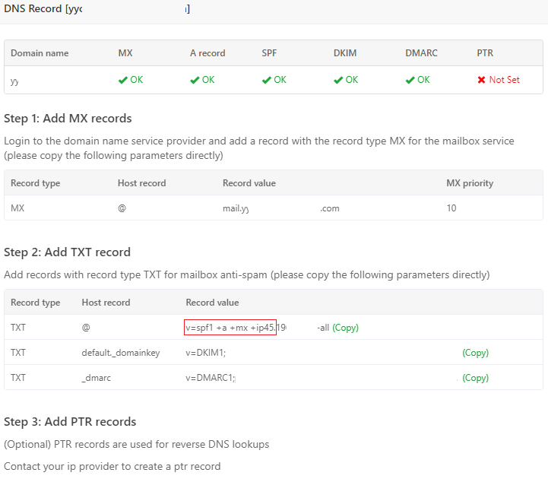Viewport: 548px width, 482px height.
Task: Click the MX record value mail hostname
Action: click(236, 208)
